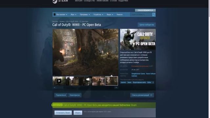
Task: Expand the Программы dropdown
Action: coord(85,14)
